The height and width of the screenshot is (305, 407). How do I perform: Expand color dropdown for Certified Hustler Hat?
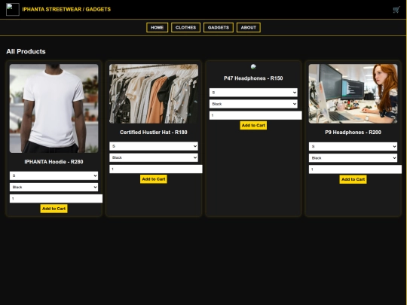pos(154,157)
